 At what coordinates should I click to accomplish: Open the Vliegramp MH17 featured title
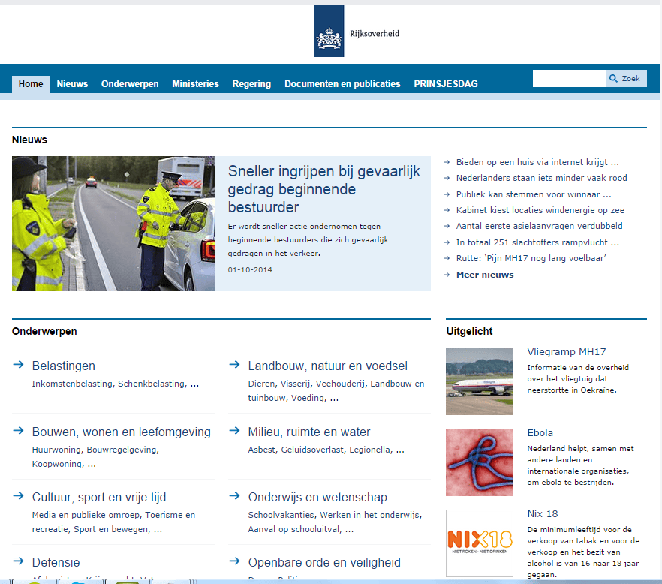point(567,352)
